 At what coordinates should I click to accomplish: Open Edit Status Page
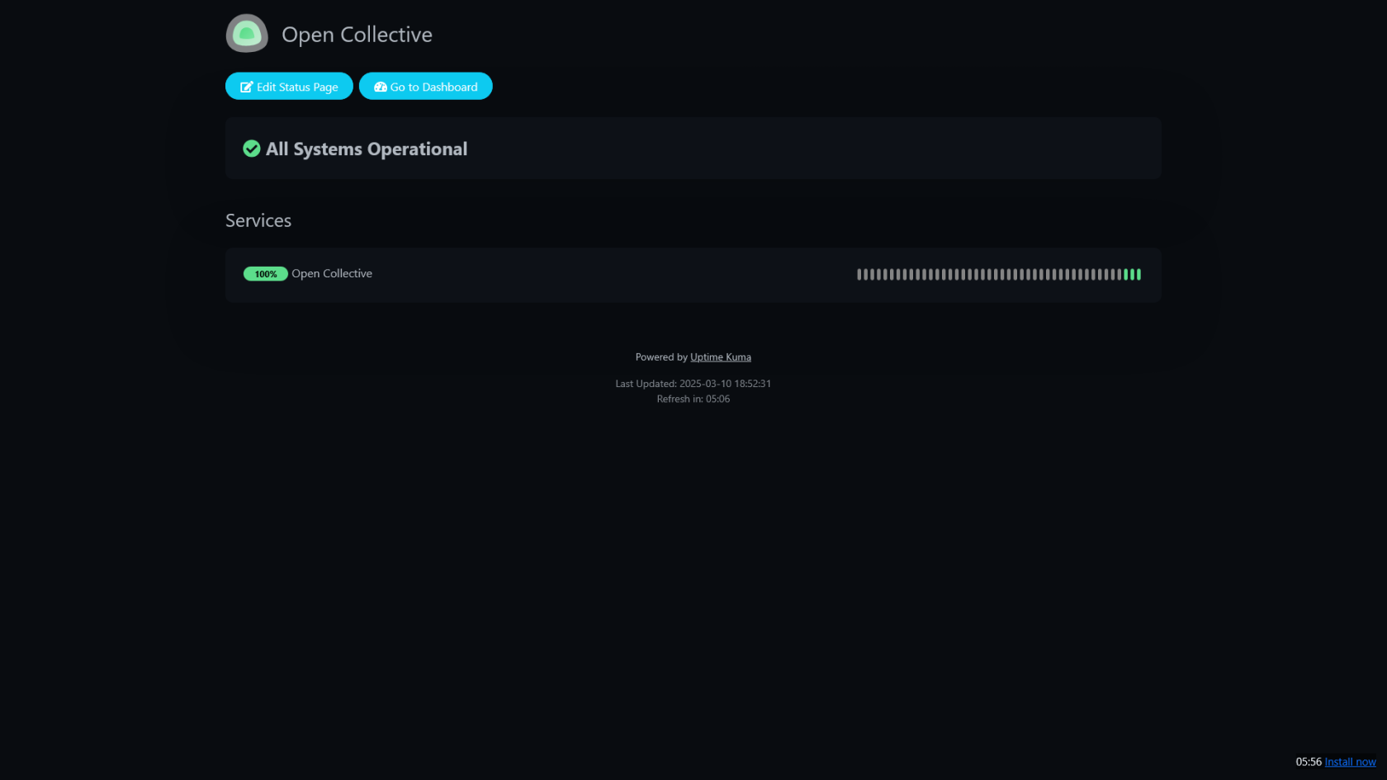(x=289, y=87)
